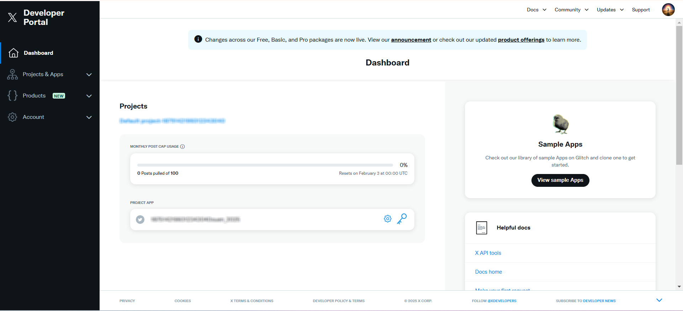
Task: Click the Products curly braces icon
Action: 12,96
